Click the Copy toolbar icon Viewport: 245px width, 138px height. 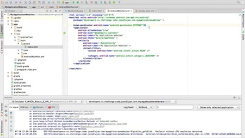pos(30,2)
